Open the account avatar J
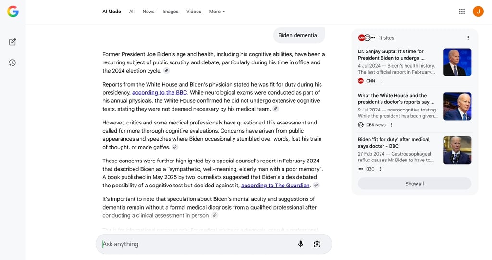492x260 pixels. point(478,12)
